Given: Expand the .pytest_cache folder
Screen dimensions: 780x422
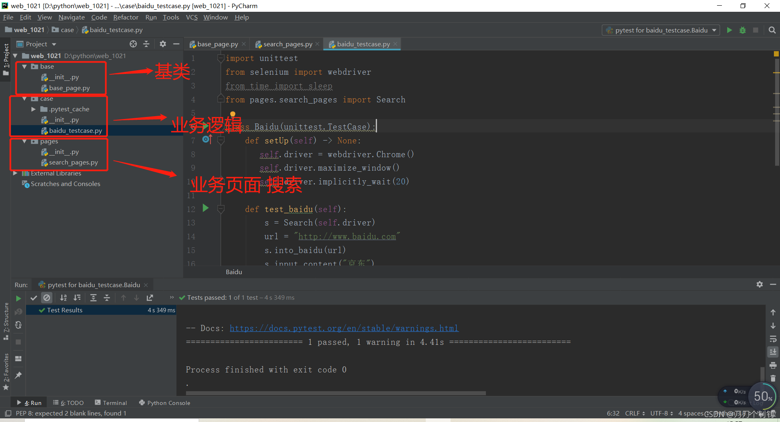Looking at the screenshot, I should [x=33, y=109].
